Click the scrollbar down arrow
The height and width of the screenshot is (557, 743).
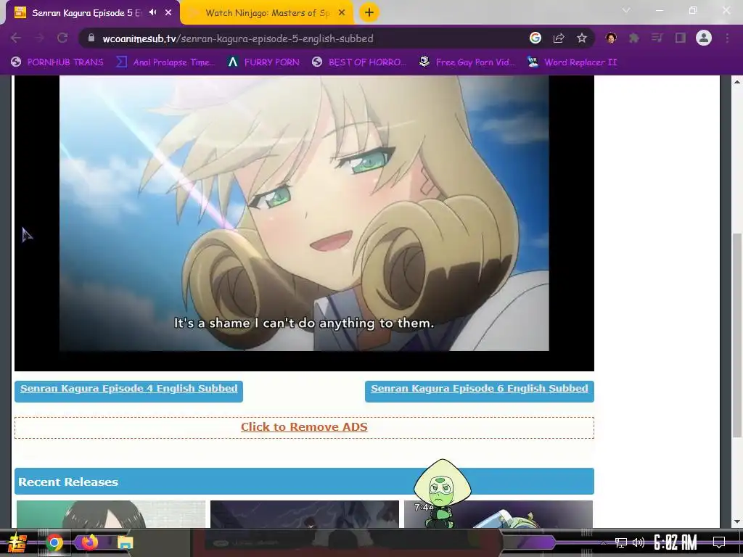(x=737, y=522)
